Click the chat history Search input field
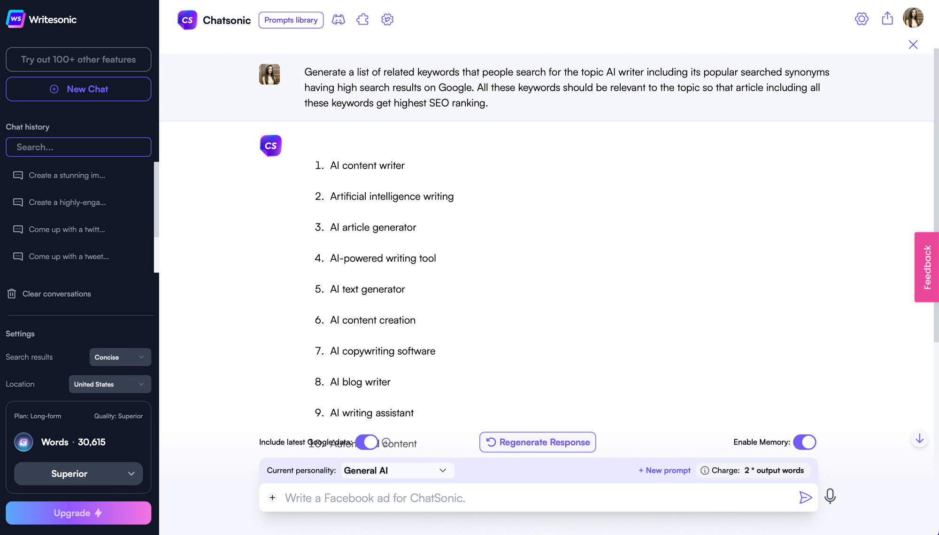 (79, 147)
